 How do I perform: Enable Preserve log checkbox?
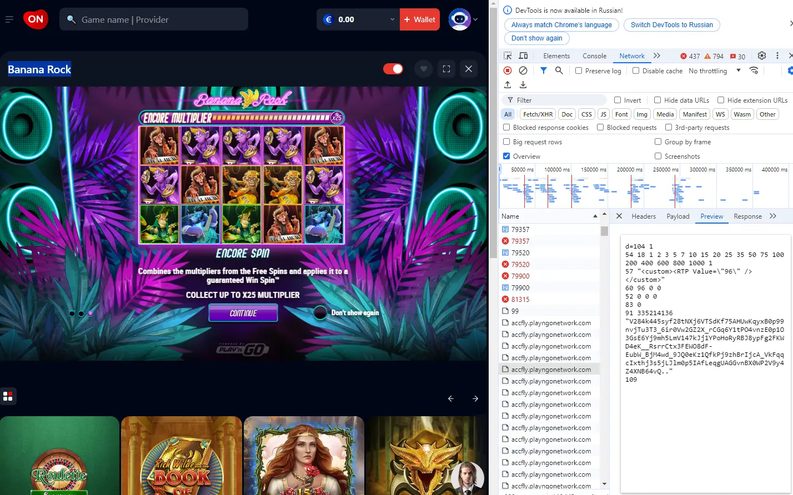579,70
